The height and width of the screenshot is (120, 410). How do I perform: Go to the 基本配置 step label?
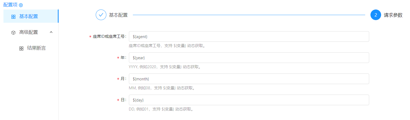(118, 15)
